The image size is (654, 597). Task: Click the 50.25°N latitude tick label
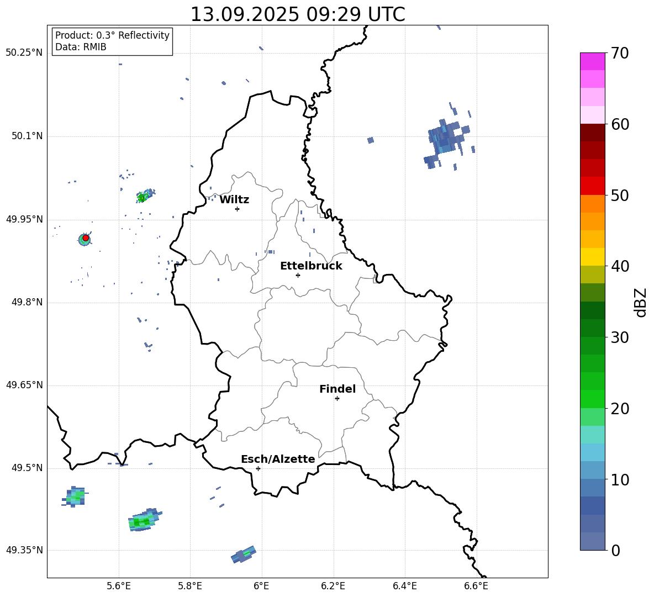click(x=24, y=53)
